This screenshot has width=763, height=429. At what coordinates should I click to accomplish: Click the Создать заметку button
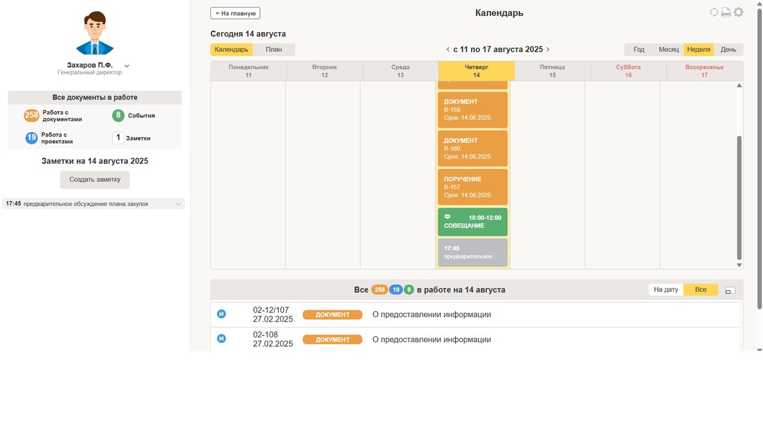click(95, 179)
